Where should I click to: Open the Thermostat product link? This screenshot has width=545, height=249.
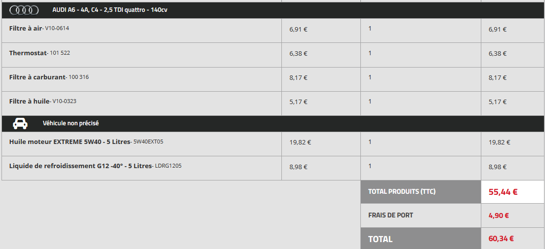pos(28,53)
